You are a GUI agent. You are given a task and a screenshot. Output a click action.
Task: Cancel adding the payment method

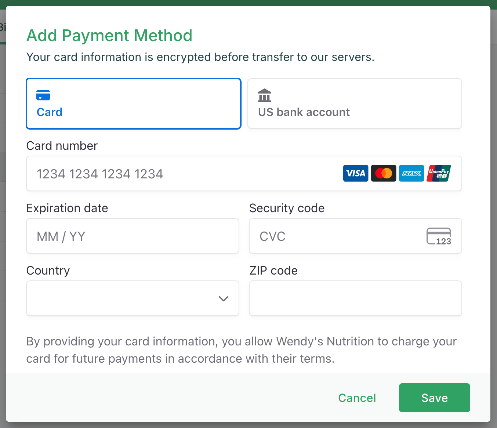pos(357,398)
